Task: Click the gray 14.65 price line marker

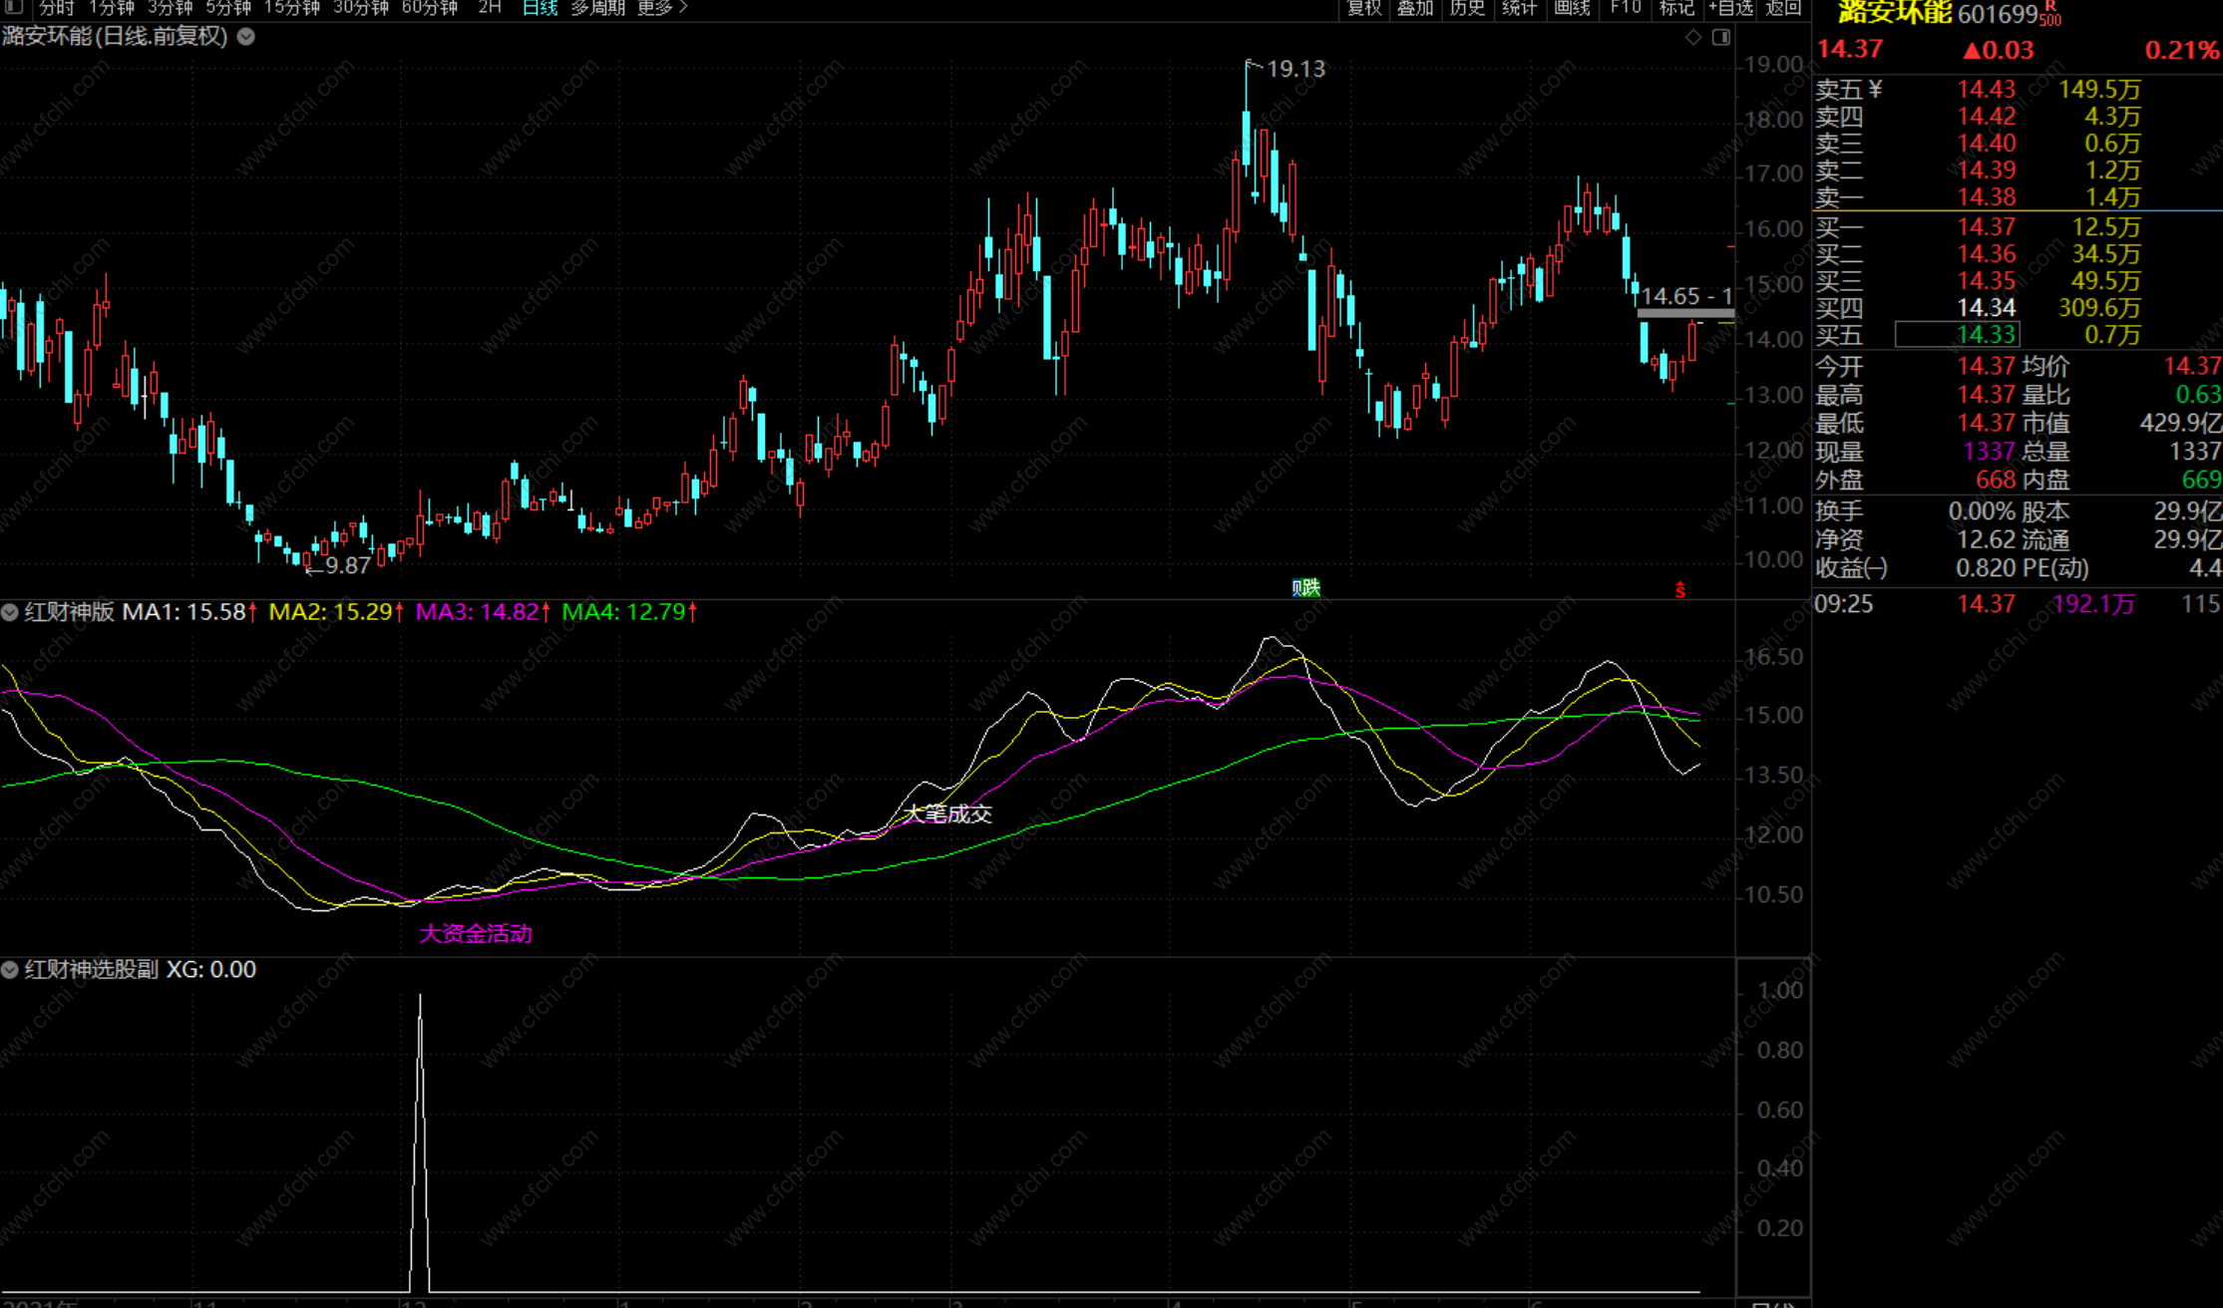Action: tap(1685, 313)
